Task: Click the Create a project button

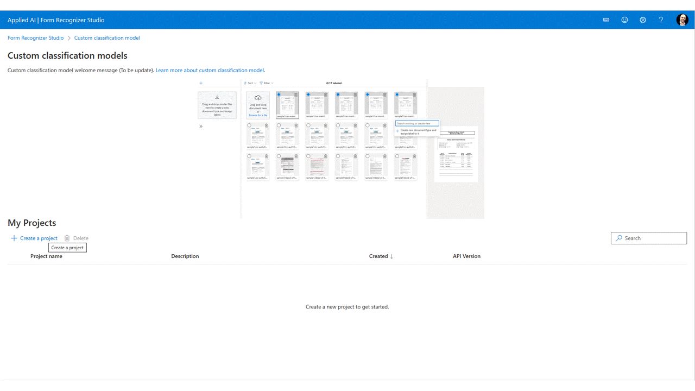Action: pyautogui.click(x=34, y=238)
